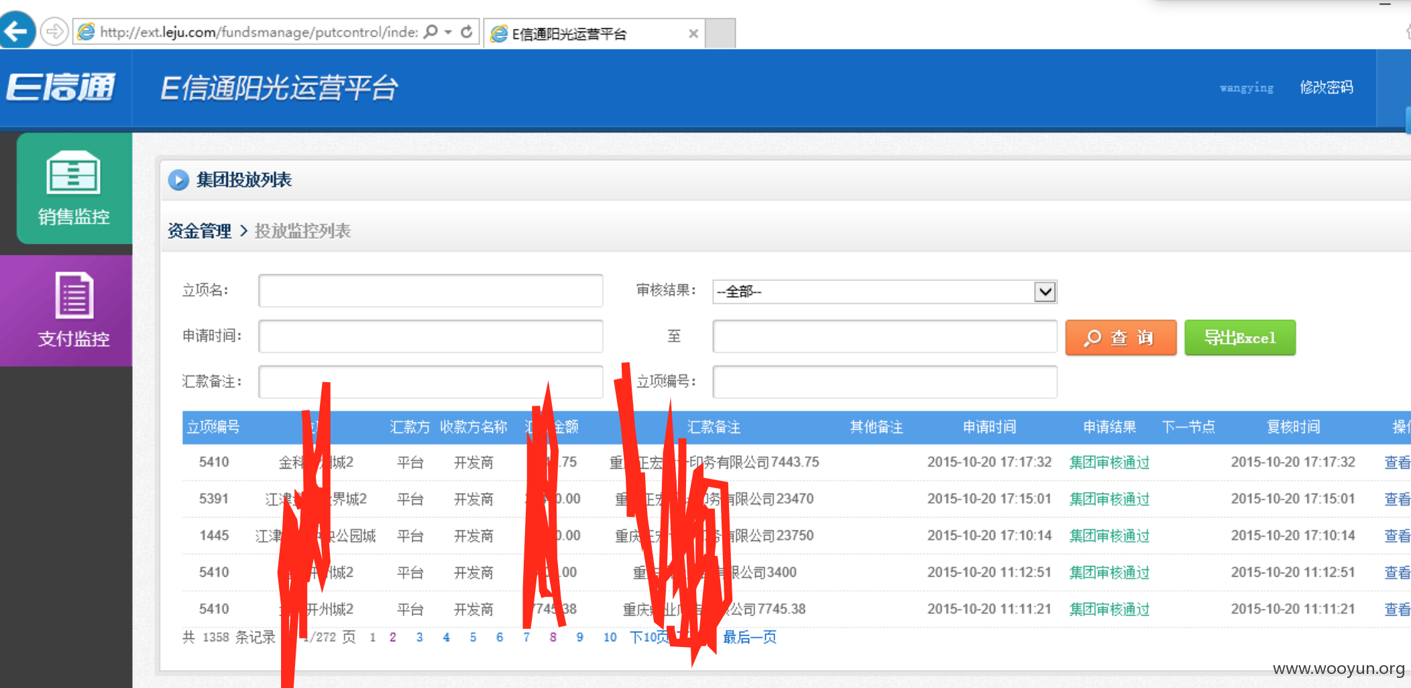
Task: Click the 其他备注 column header
Action: pos(876,427)
